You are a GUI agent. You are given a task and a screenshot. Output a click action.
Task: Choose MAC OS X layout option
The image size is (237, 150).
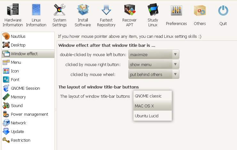tap(153, 106)
